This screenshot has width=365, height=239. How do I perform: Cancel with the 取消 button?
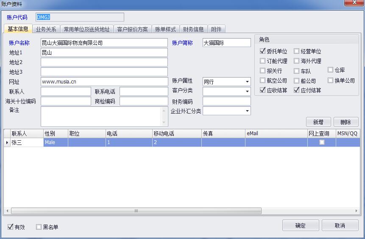coord(340,225)
